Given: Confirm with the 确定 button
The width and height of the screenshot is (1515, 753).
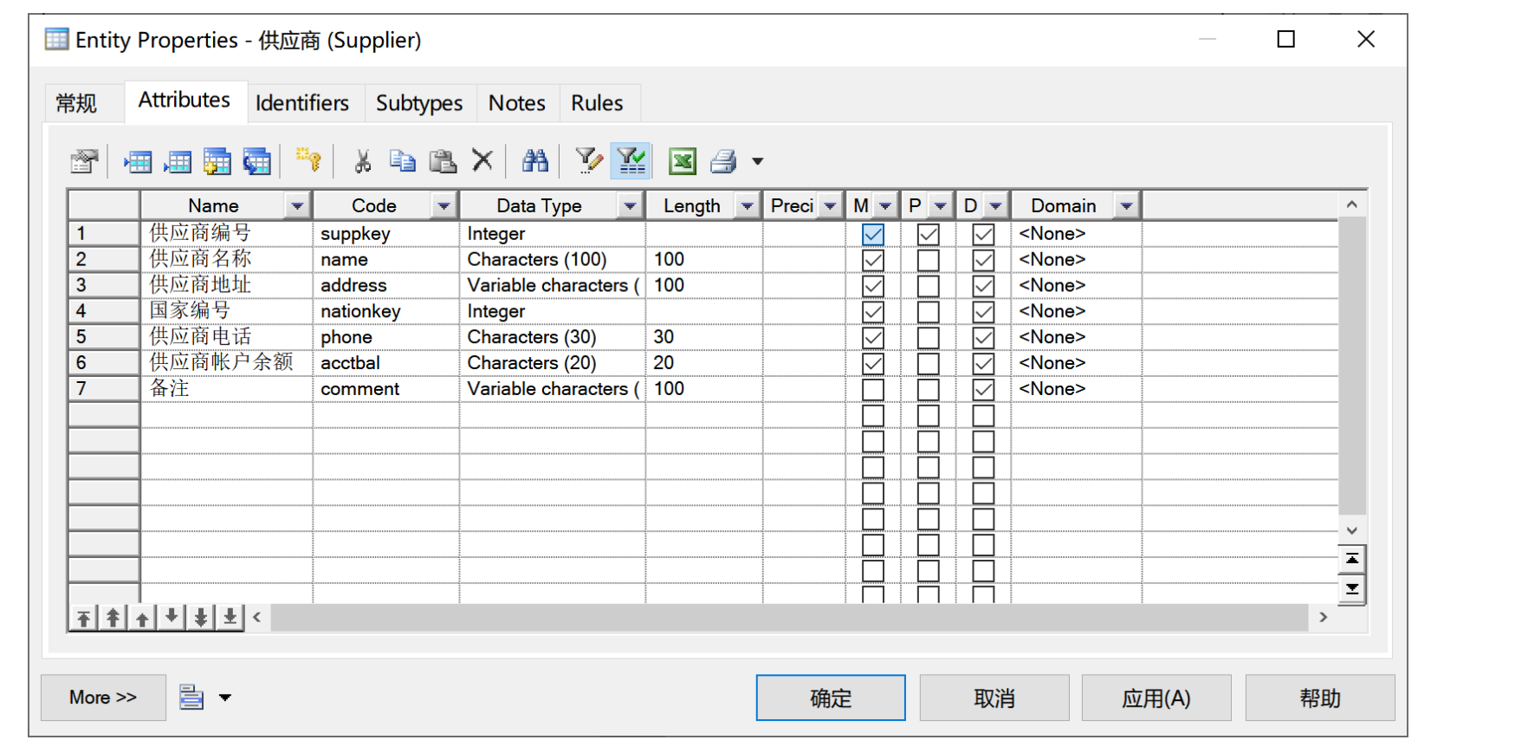Looking at the screenshot, I should pyautogui.click(x=831, y=698).
